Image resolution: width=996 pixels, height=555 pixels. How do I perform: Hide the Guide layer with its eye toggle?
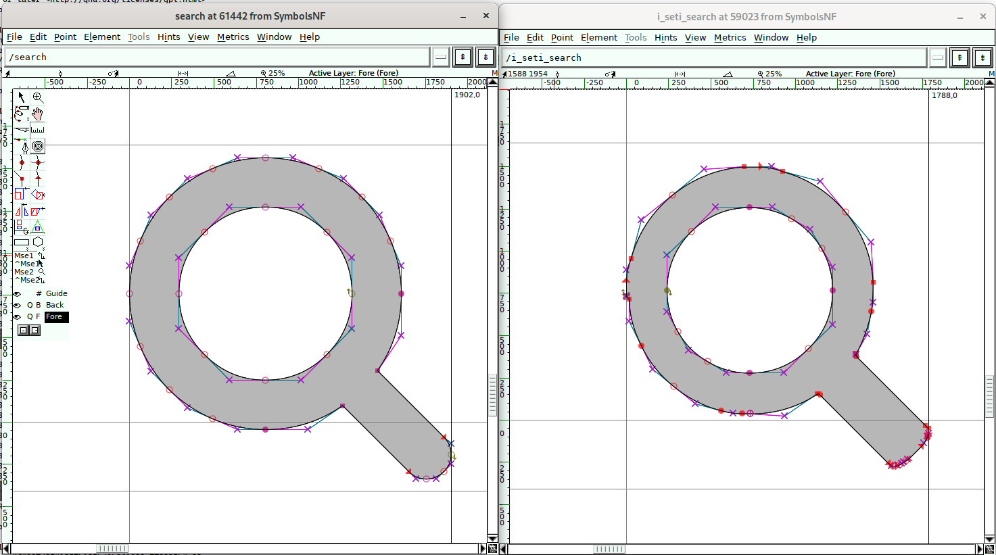(x=17, y=293)
